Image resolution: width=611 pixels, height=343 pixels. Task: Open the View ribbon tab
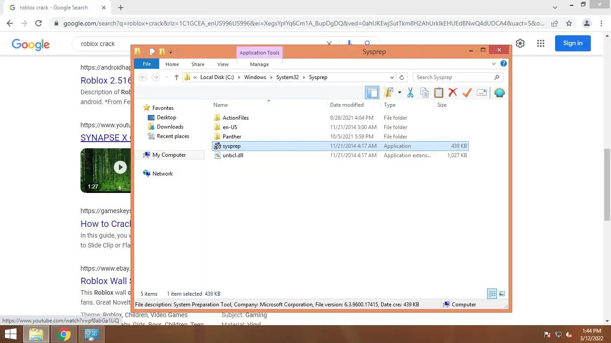[223, 64]
